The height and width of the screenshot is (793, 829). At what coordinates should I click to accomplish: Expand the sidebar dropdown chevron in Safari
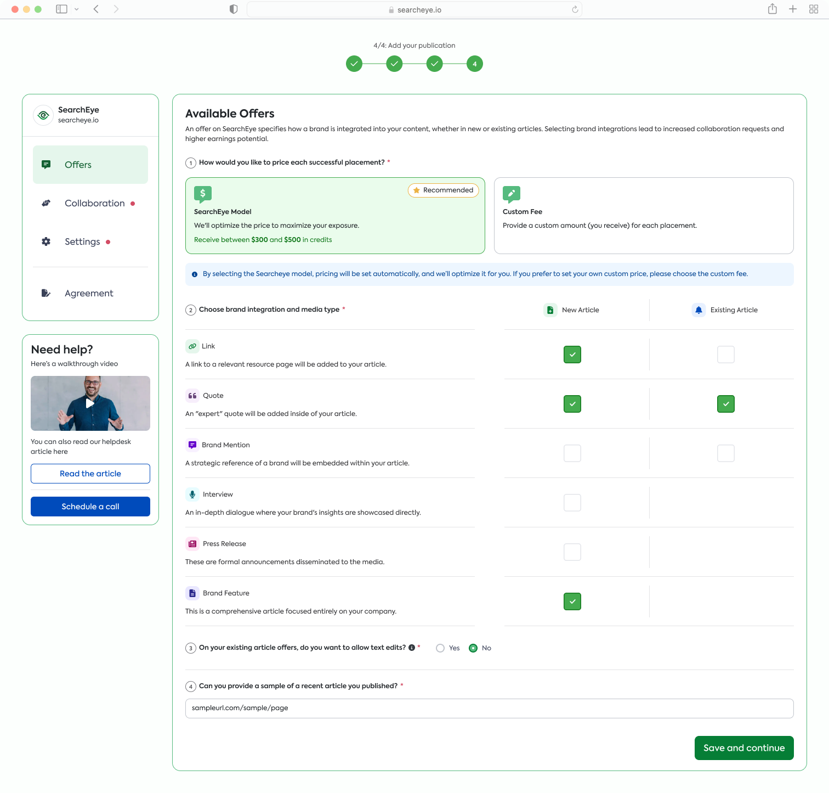[x=76, y=9]
